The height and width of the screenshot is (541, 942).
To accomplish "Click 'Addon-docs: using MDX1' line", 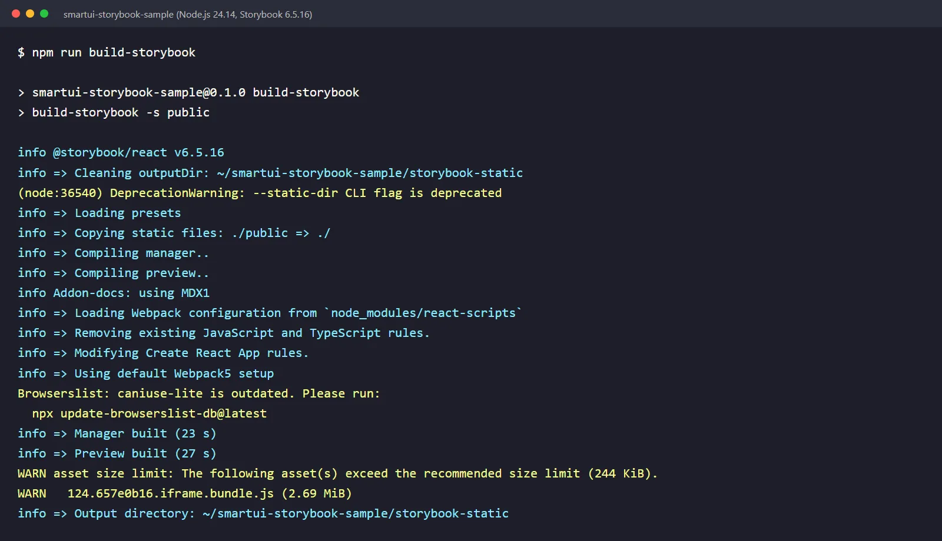I will click(114, 293).
